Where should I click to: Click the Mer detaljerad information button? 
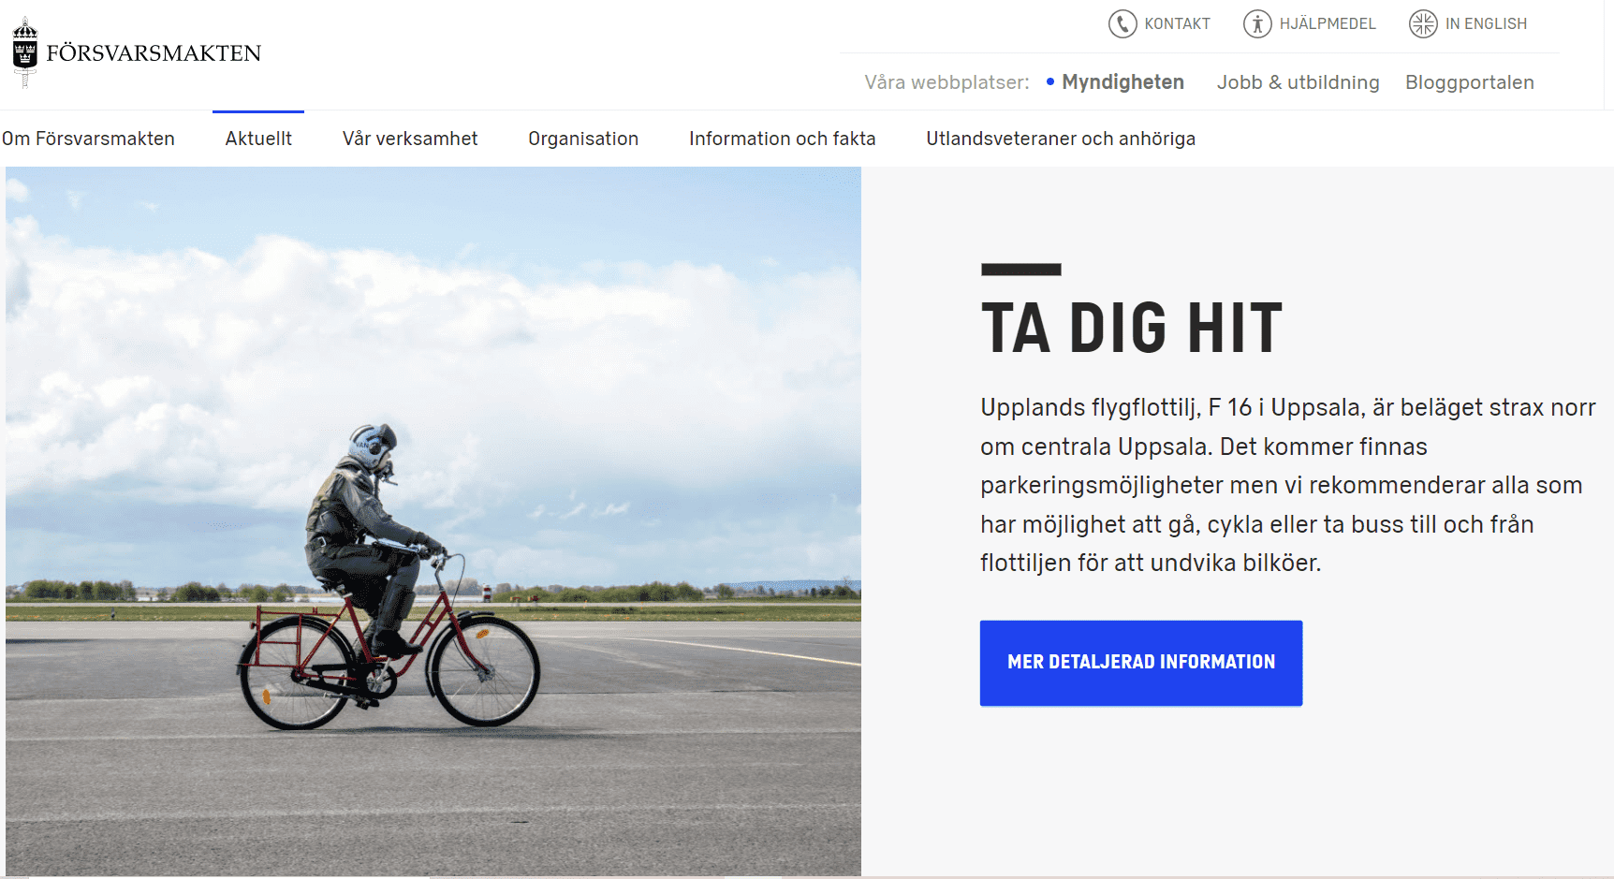pyautogui.click(x=1141, y=663)
